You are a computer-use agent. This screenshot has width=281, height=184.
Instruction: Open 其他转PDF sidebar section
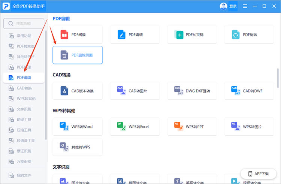point(24,57)
